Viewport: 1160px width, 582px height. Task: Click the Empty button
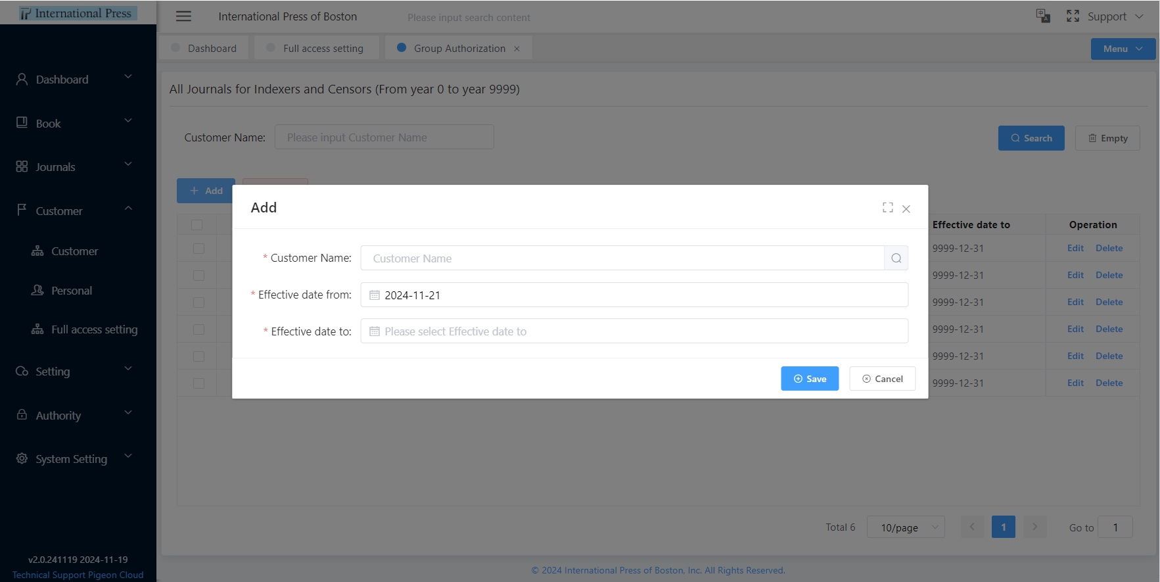tap(1107, 138)
